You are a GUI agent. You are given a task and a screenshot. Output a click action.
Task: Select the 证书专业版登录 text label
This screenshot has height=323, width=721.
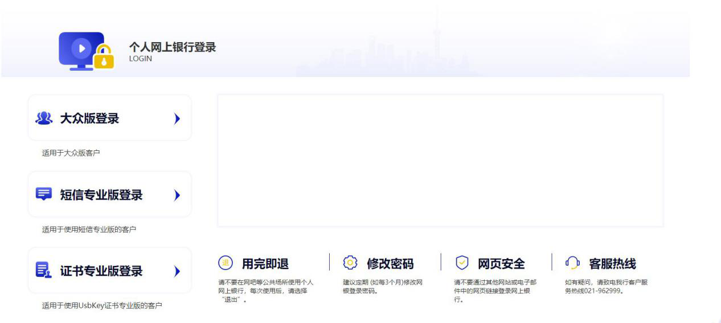tap(101, 271)
